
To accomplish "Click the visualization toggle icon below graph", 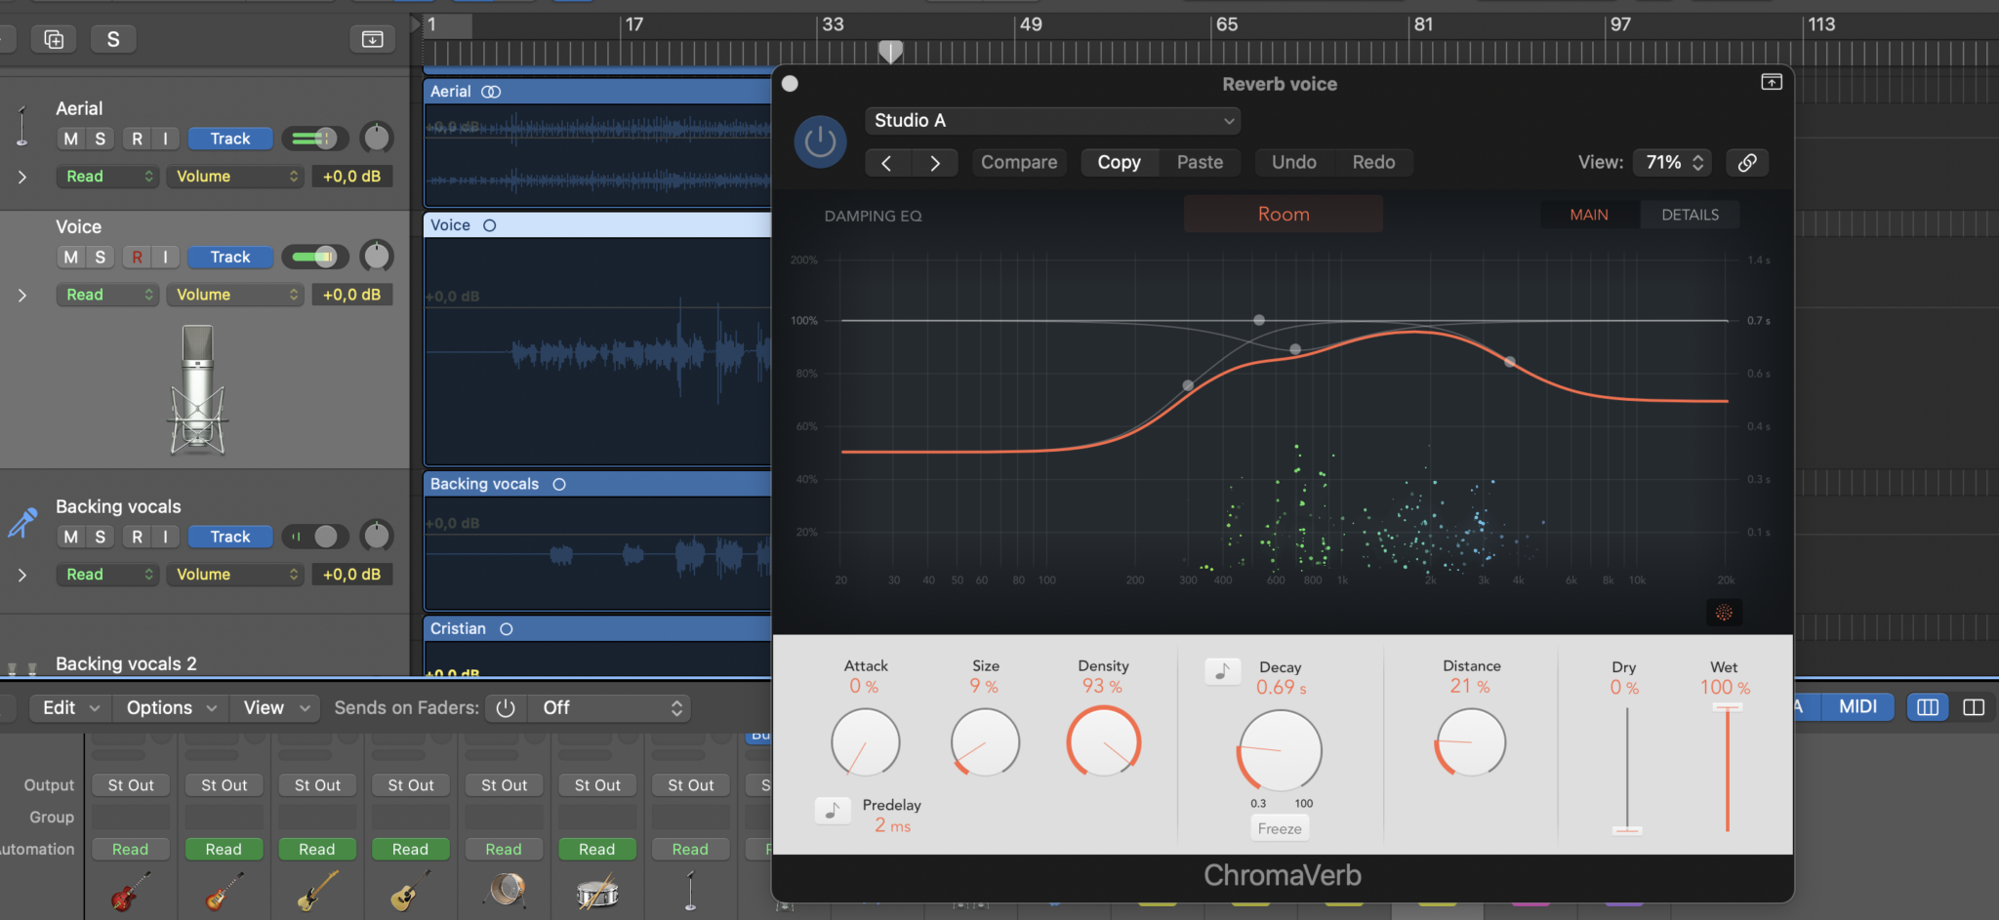I will coord(1724,613).
